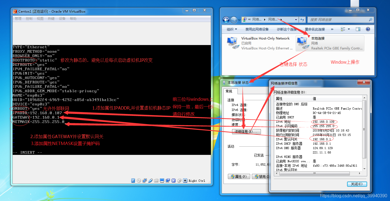Screen dimensions: 390x201
Task: Click the mouse integration icon in VirtualBox status bar
Action: (179, 180)
